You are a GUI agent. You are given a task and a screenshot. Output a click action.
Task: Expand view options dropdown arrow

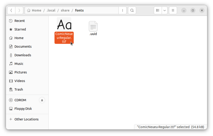coord(165,11)
